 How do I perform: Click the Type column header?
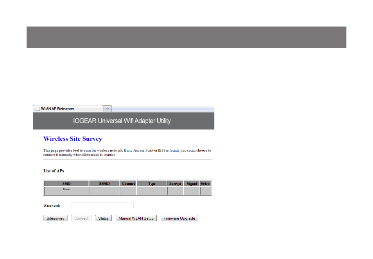click(152, 183)
